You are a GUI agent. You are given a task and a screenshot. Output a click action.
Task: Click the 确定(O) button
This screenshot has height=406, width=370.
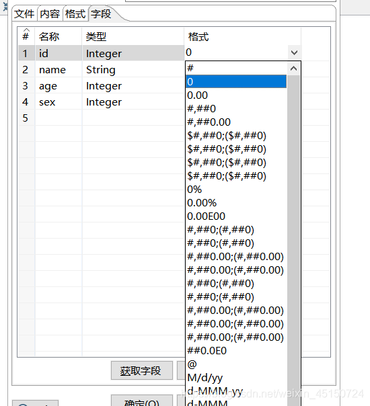142,402
